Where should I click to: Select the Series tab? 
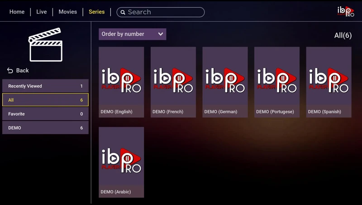pyautogui.click(x=97, y=12)
